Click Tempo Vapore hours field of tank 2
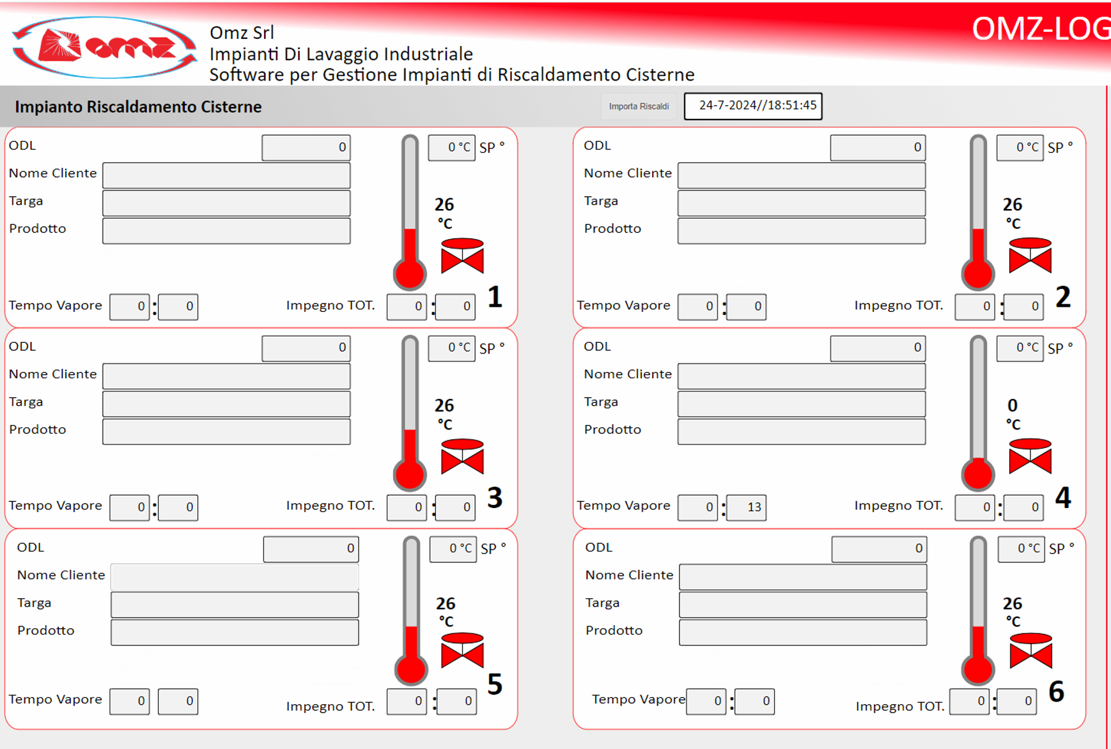1111x749 pixels. point(697,307)
